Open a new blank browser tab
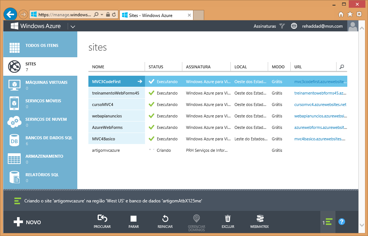This screenshot has height=236, width=368. pos(199,15)
